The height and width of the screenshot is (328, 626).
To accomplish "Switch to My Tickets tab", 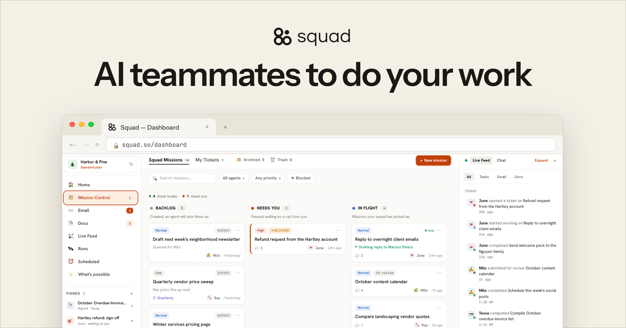I will pyautogui.click(x=209, y=160).
